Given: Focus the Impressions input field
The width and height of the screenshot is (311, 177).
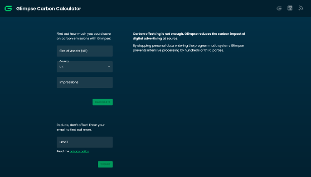Looking at the screenshot, I should [85, 82].
